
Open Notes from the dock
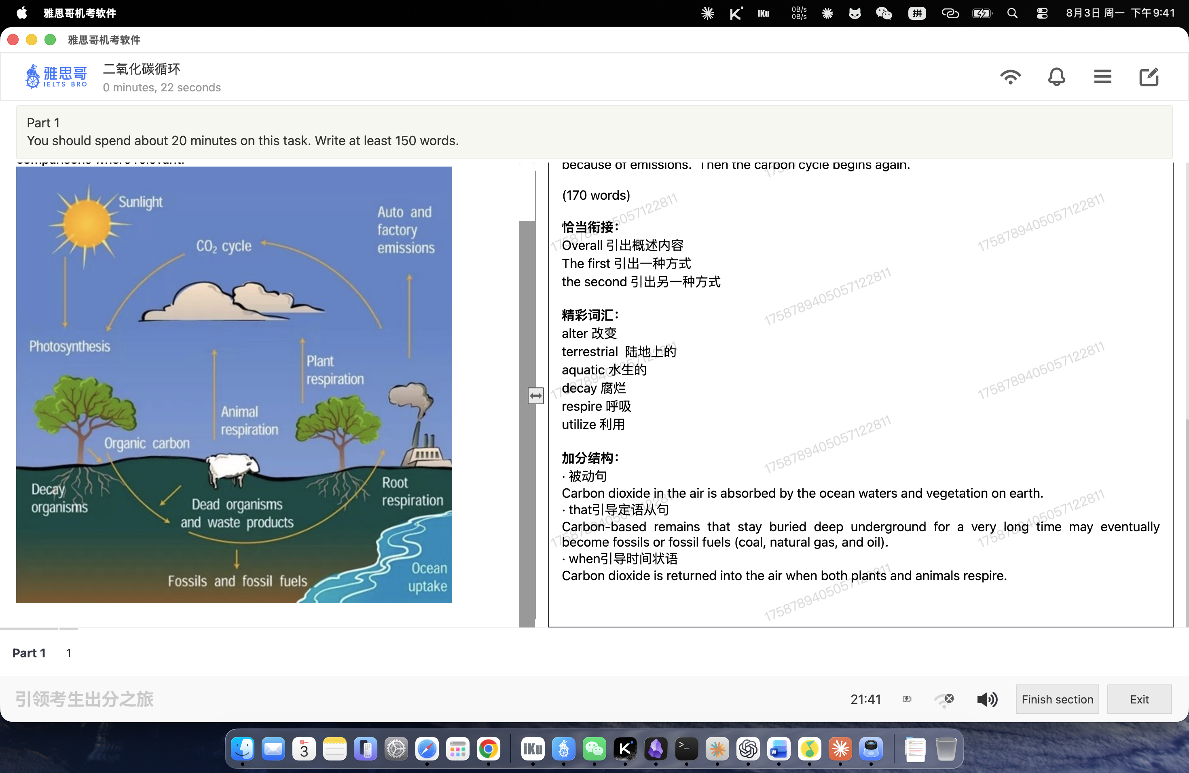click(x=335, y=748)
